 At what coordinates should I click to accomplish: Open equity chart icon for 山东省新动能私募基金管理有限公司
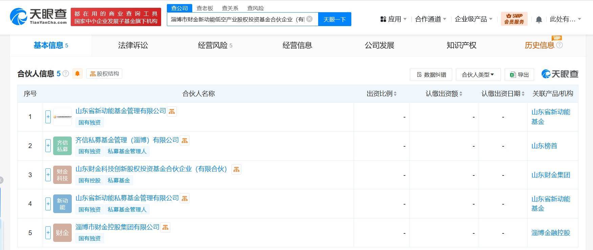pyautogui.click(x=184, y=199)
